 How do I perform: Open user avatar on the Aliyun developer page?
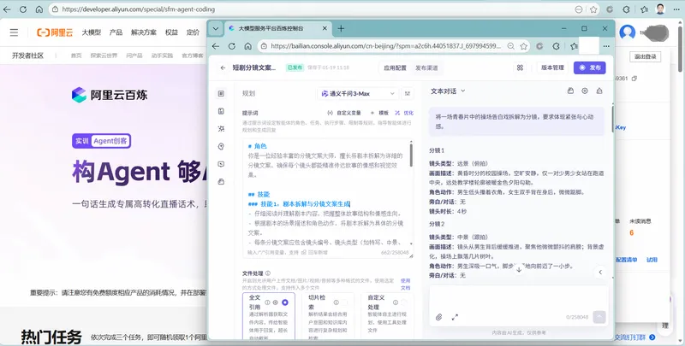tap(628, 32)
